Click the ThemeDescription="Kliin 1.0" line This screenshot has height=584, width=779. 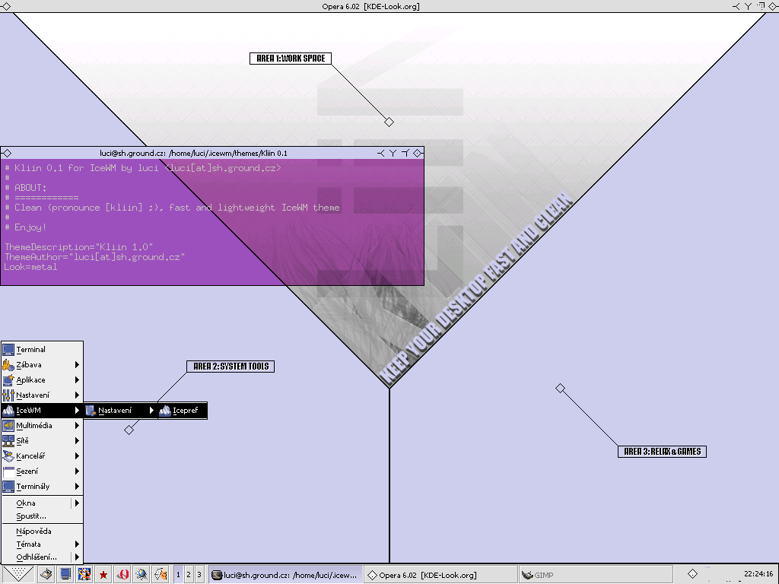tap(79, 247)
